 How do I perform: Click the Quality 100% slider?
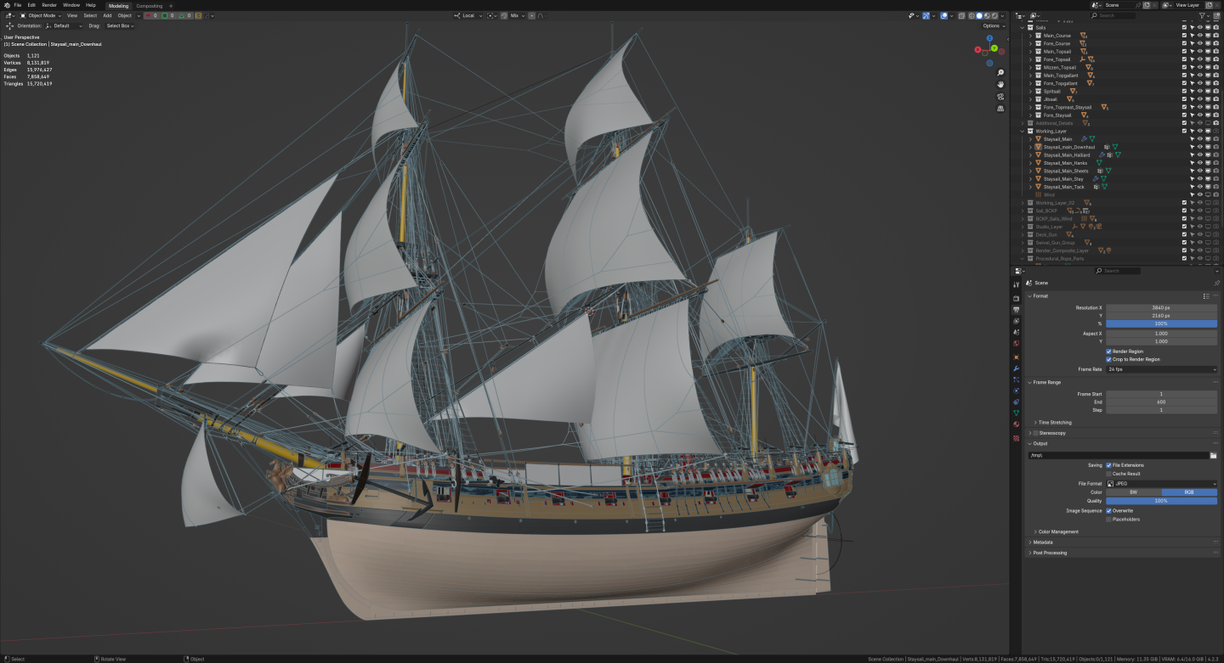click(x=1161, y=501)
